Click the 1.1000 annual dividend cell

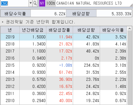coord(33,51)
